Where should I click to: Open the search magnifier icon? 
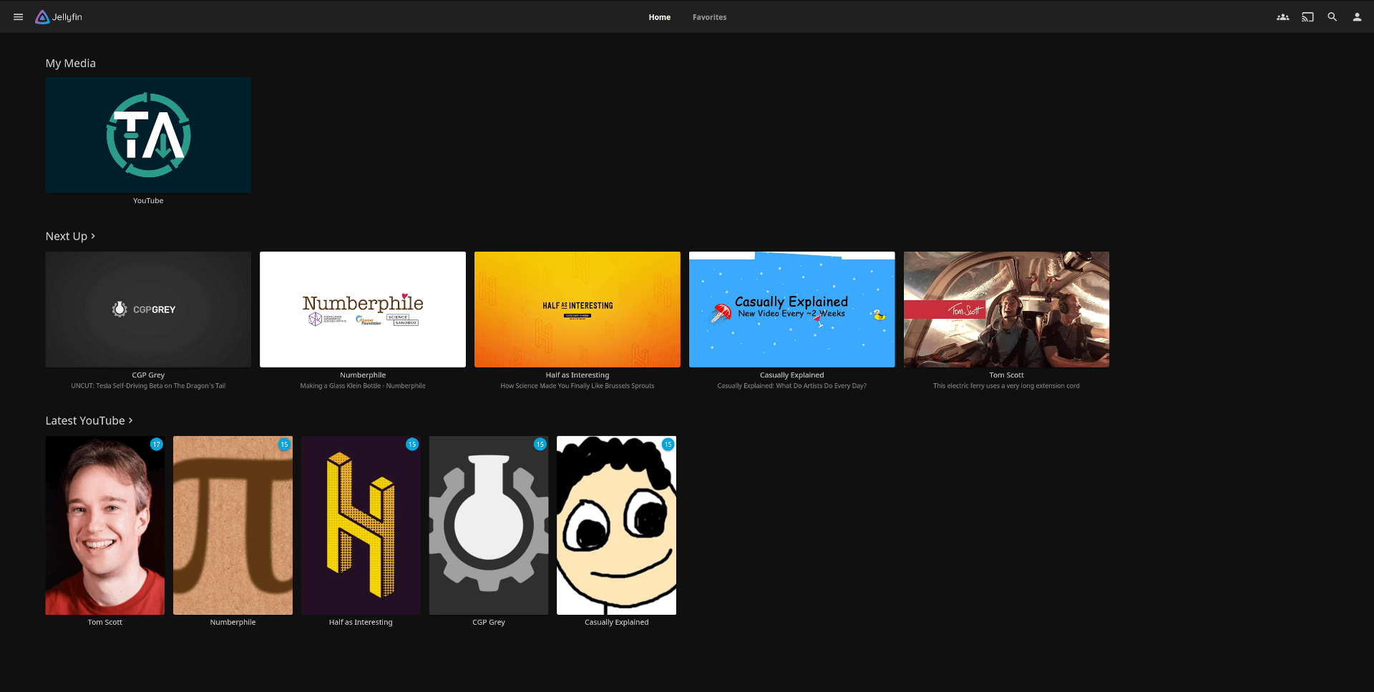coord(1332,17)
